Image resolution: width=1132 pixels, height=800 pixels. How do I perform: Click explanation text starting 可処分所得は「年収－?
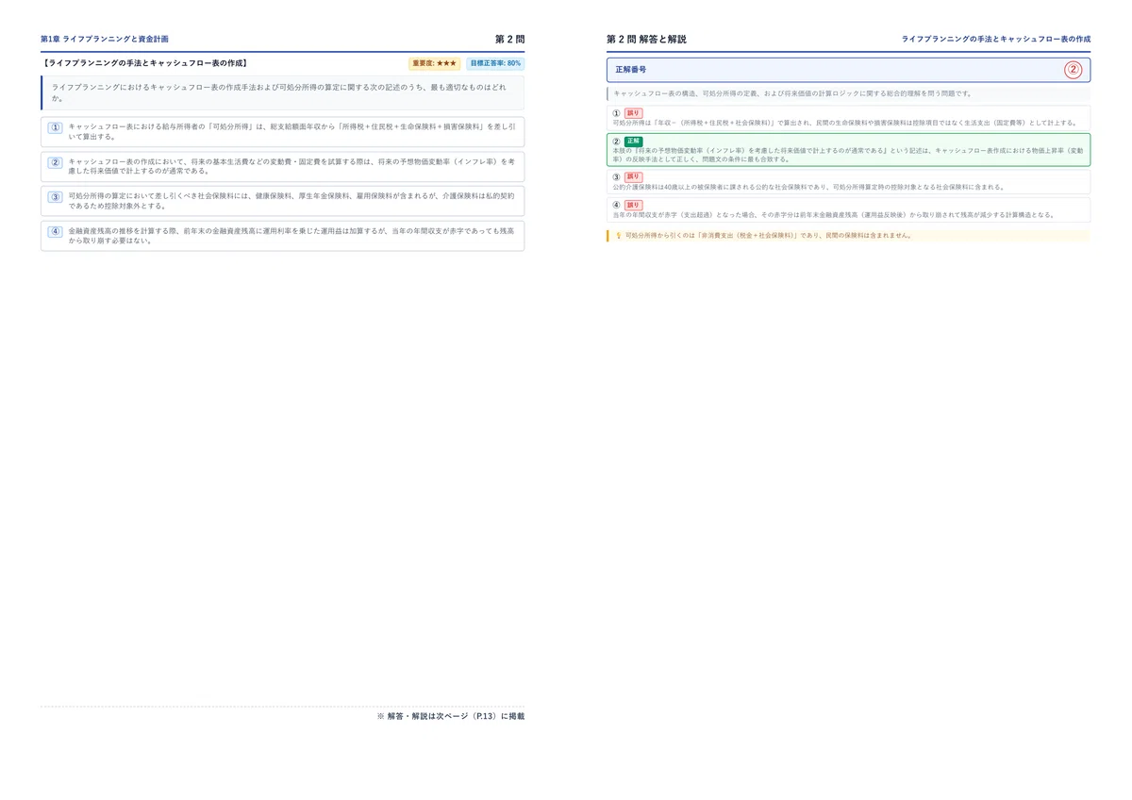(x=844, y=123)
